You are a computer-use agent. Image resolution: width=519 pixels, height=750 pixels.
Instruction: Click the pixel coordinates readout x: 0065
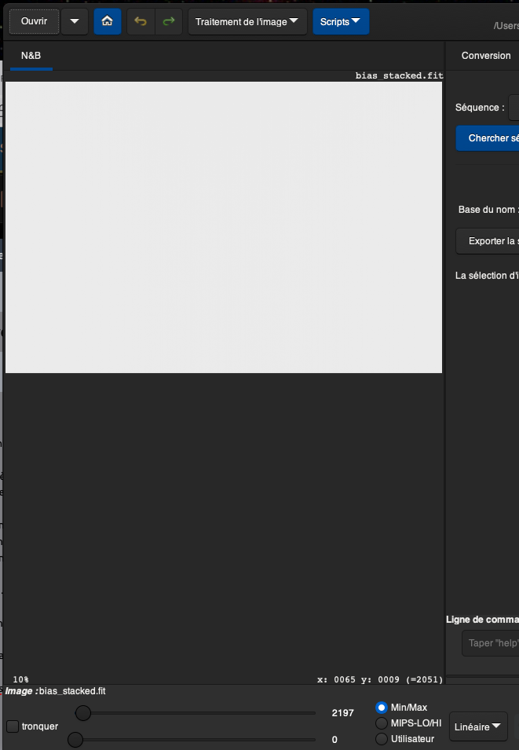click(380, 679)
